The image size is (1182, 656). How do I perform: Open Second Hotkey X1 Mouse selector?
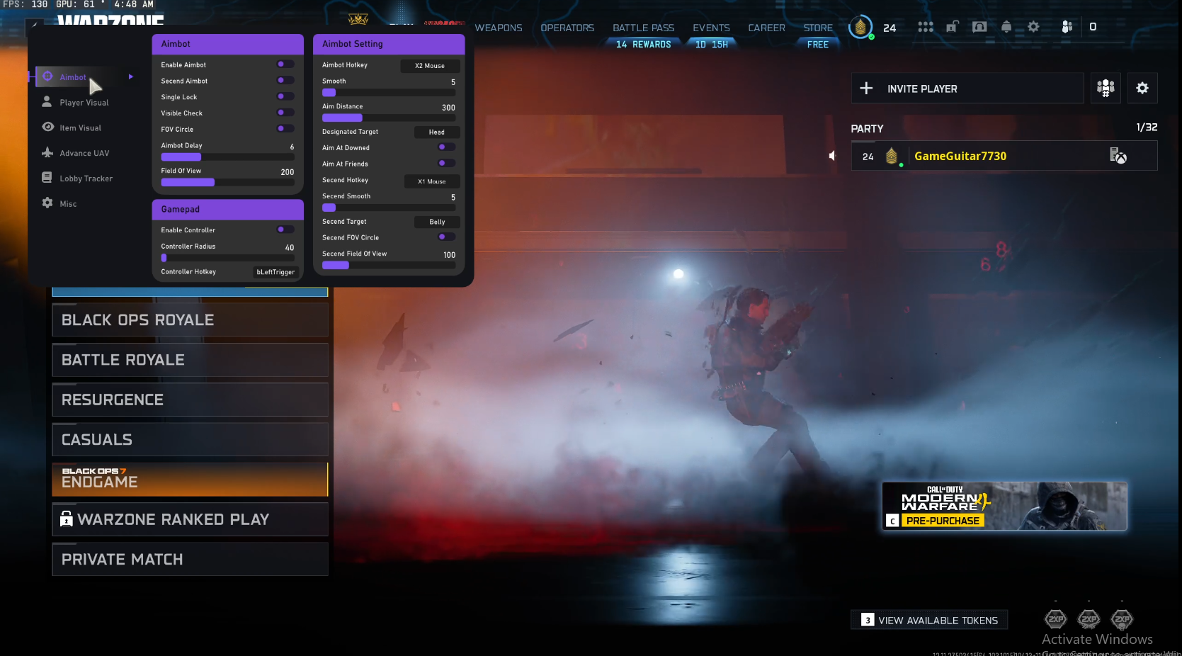tap(432, 181)
